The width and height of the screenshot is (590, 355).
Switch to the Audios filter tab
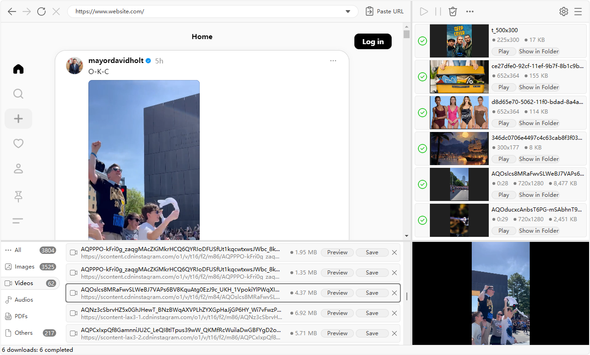click(23, 300)
